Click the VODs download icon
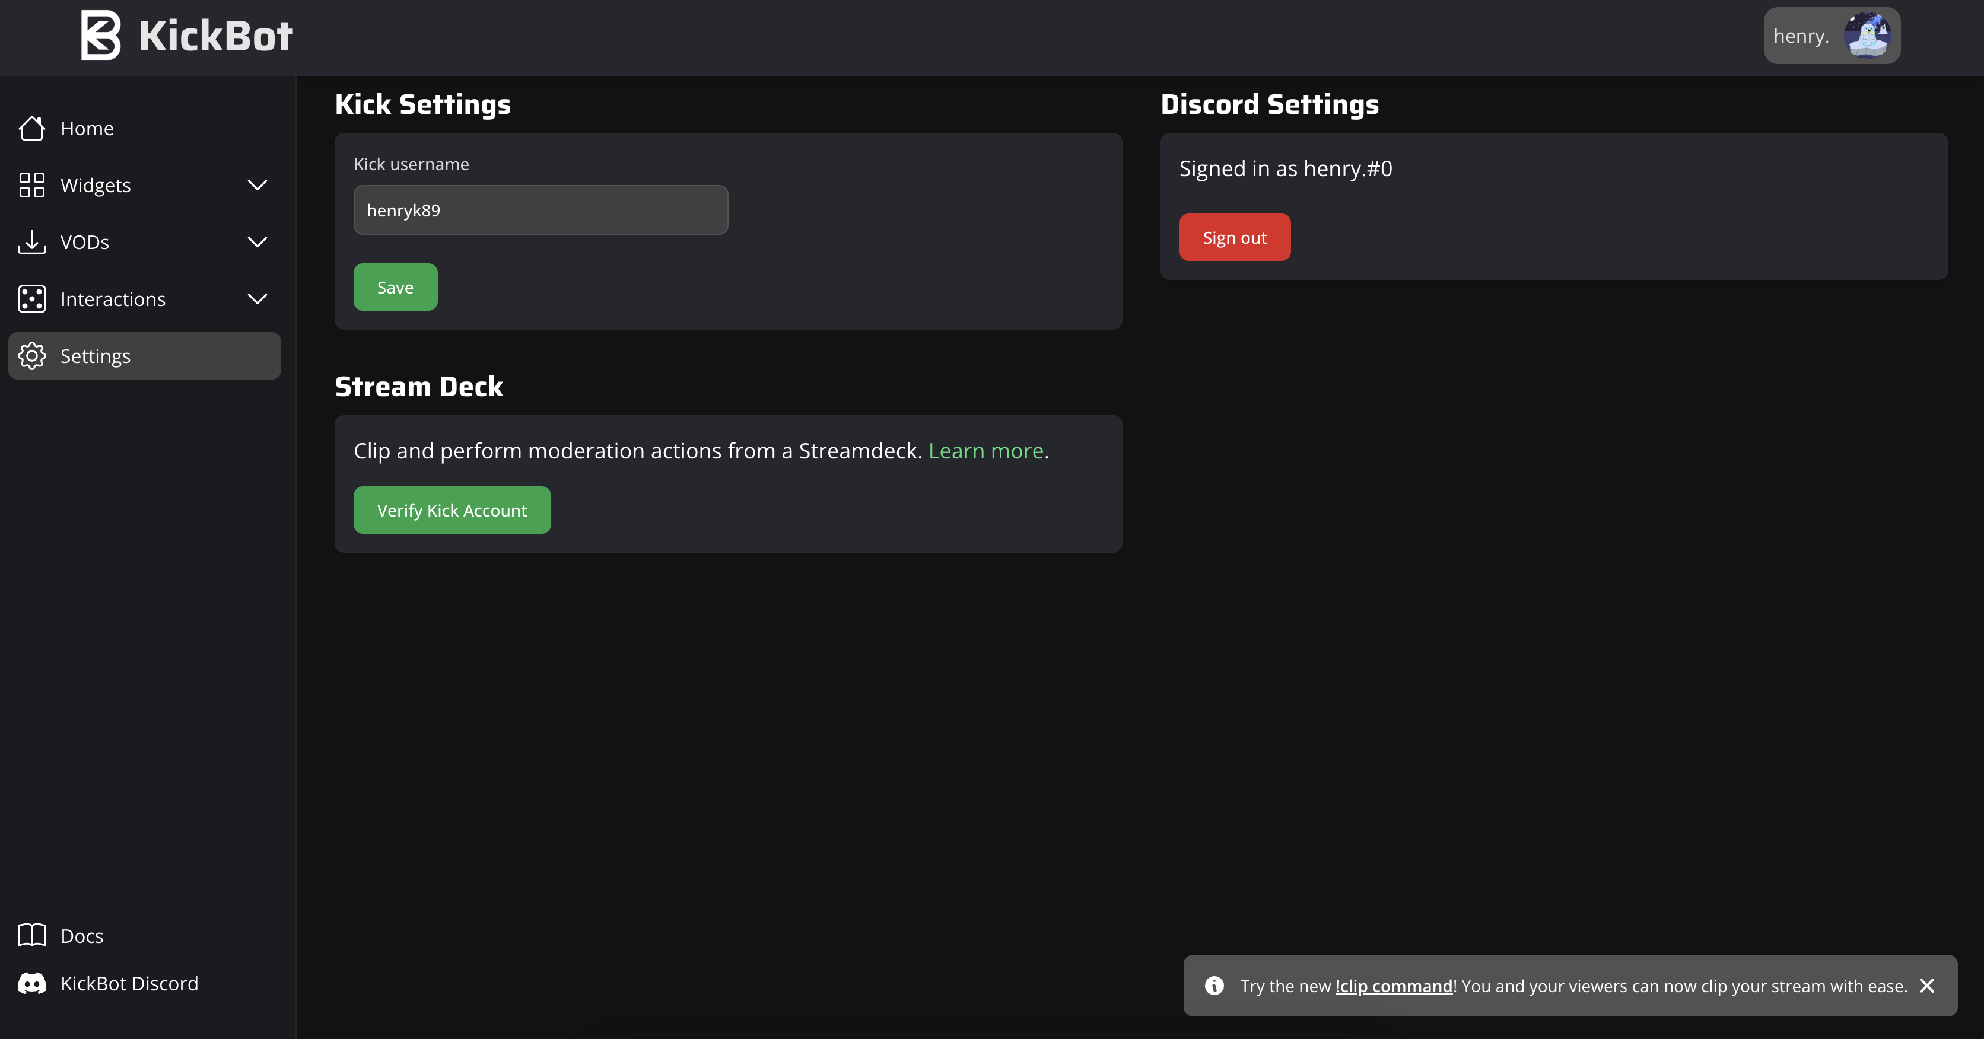 (31, 243)
